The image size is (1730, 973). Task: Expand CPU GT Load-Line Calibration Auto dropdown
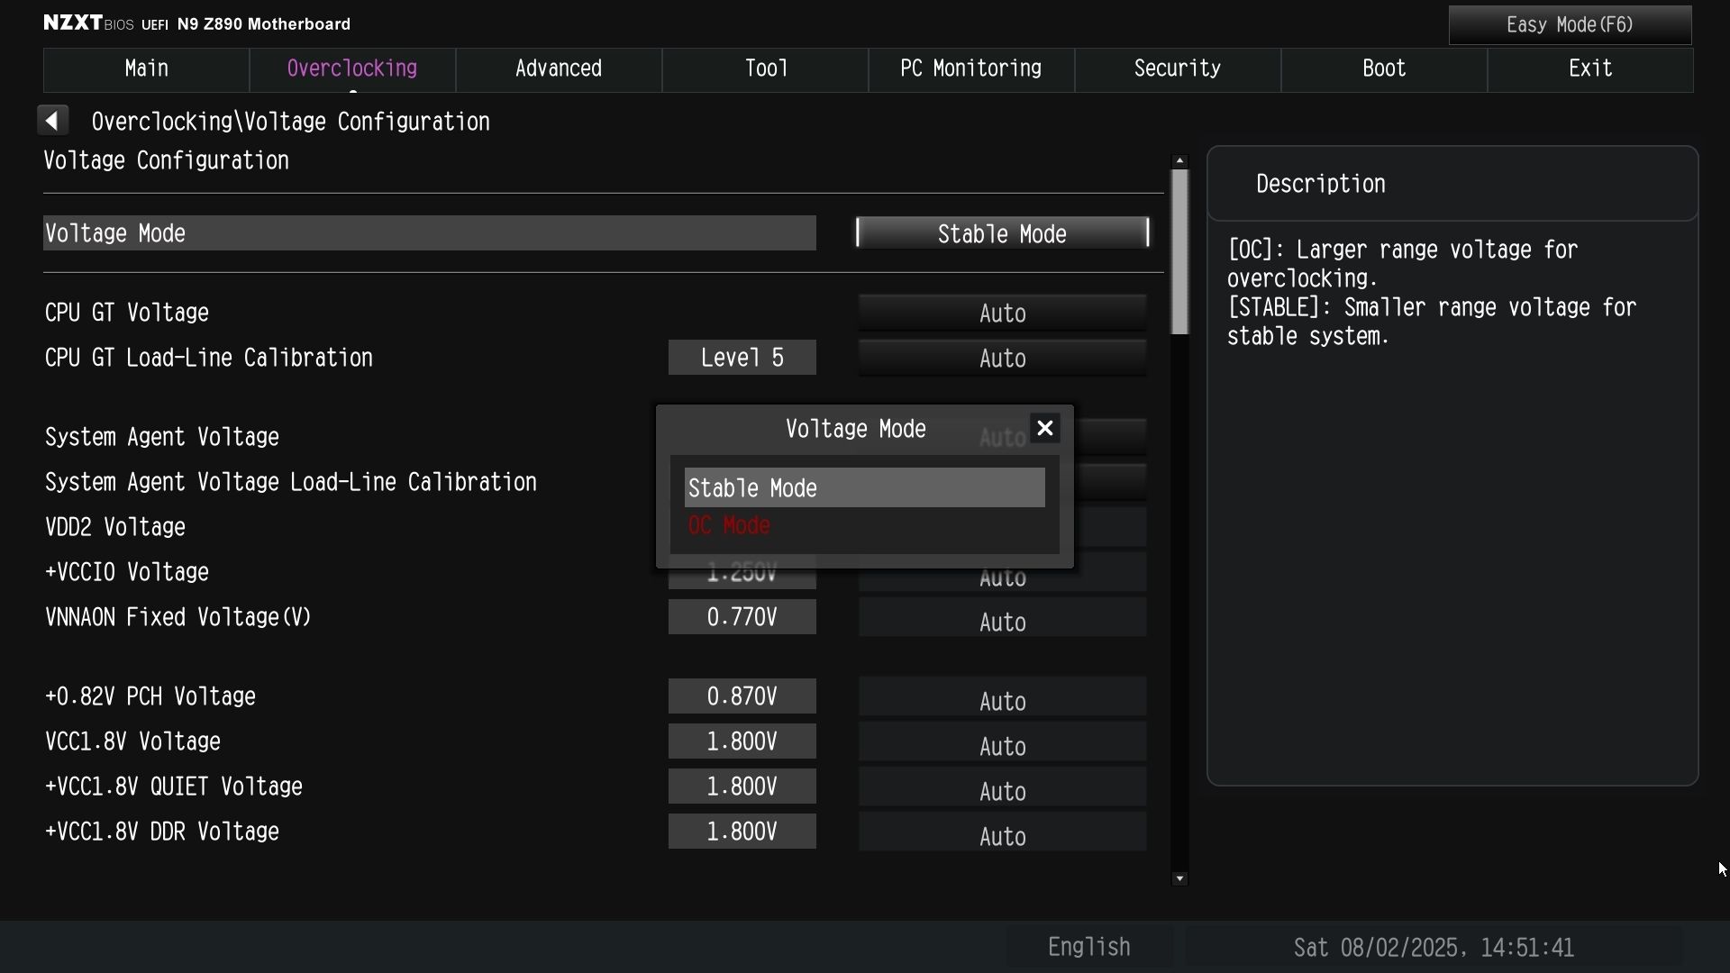coord(1002,358)
